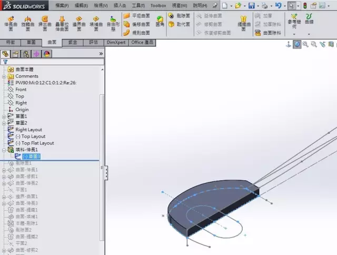Select the 掃出曲面 swept surface tool
Viewport: 337px width, 255px height.
point(45,23)
